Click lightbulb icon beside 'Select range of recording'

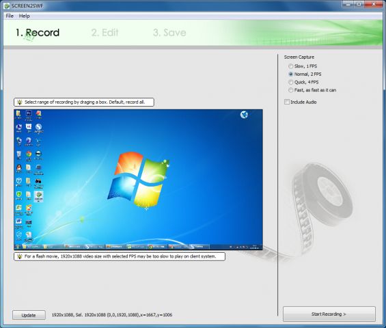20,102
